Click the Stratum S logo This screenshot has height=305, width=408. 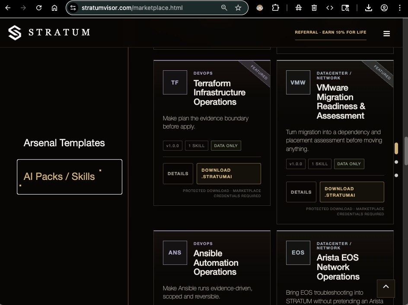pos(15,33)
